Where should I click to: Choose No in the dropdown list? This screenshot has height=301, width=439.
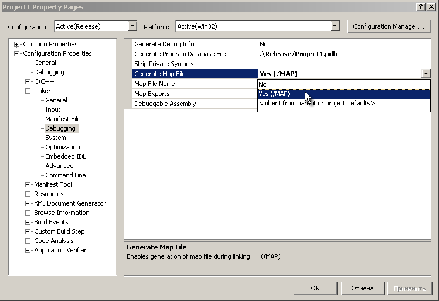coord(263,84)
